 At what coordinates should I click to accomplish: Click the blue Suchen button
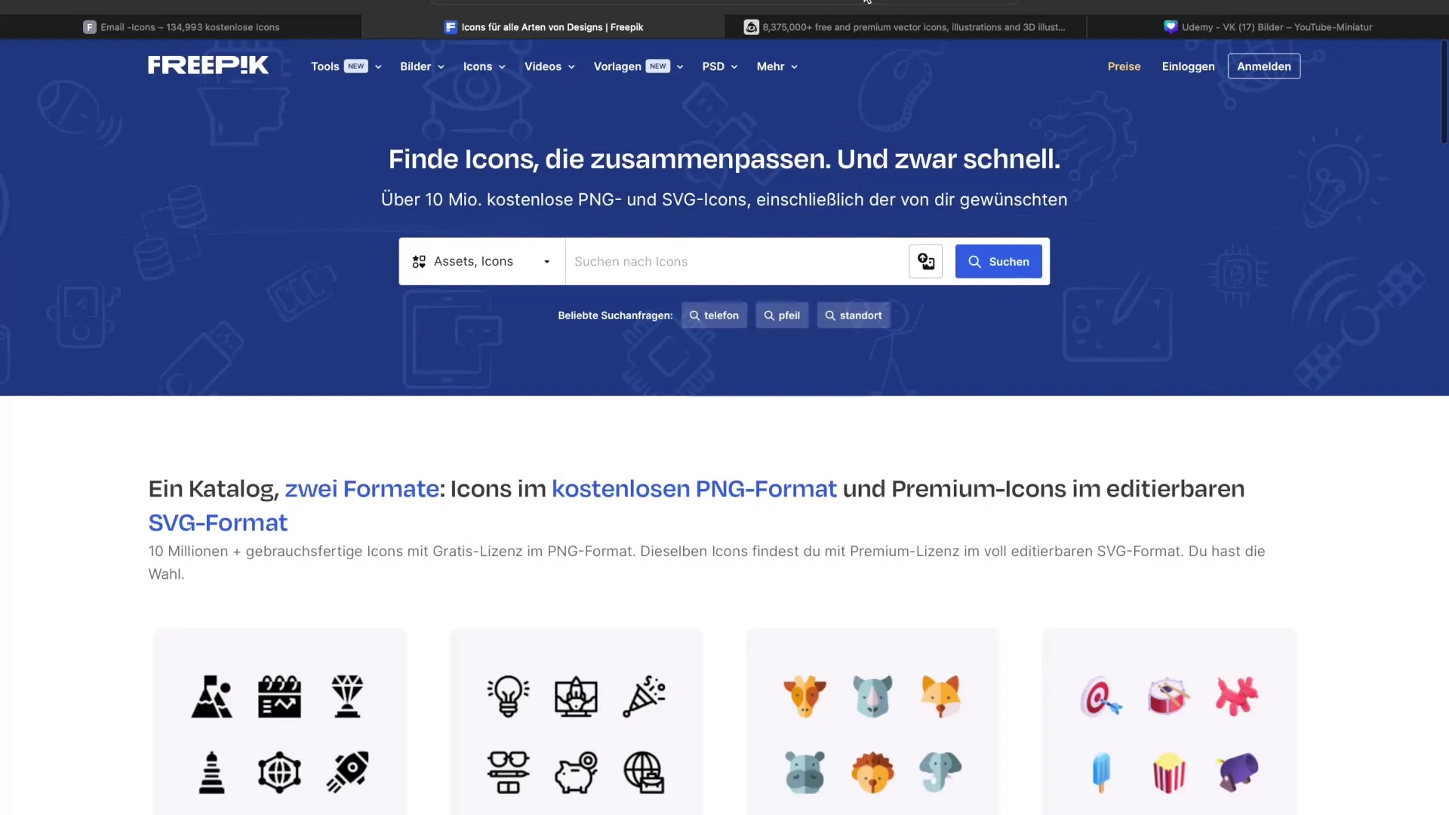(x=998, y=262)
